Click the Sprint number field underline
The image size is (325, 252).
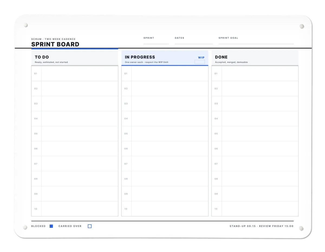[156, 44]
